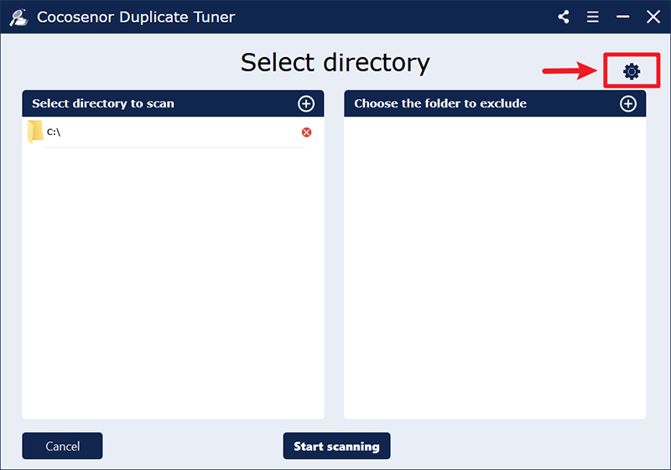Add a directory to scan
The image size is (671, 470).
coord(306,103)
